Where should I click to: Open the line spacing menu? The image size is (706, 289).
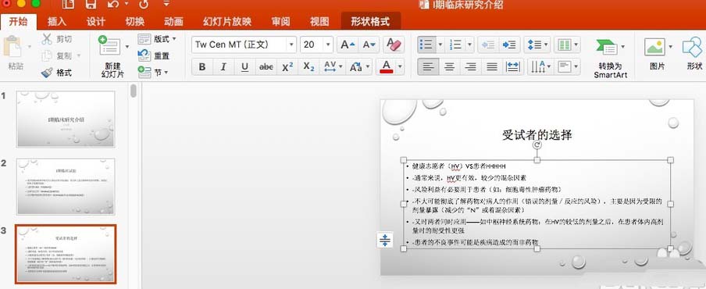[537, 45]
